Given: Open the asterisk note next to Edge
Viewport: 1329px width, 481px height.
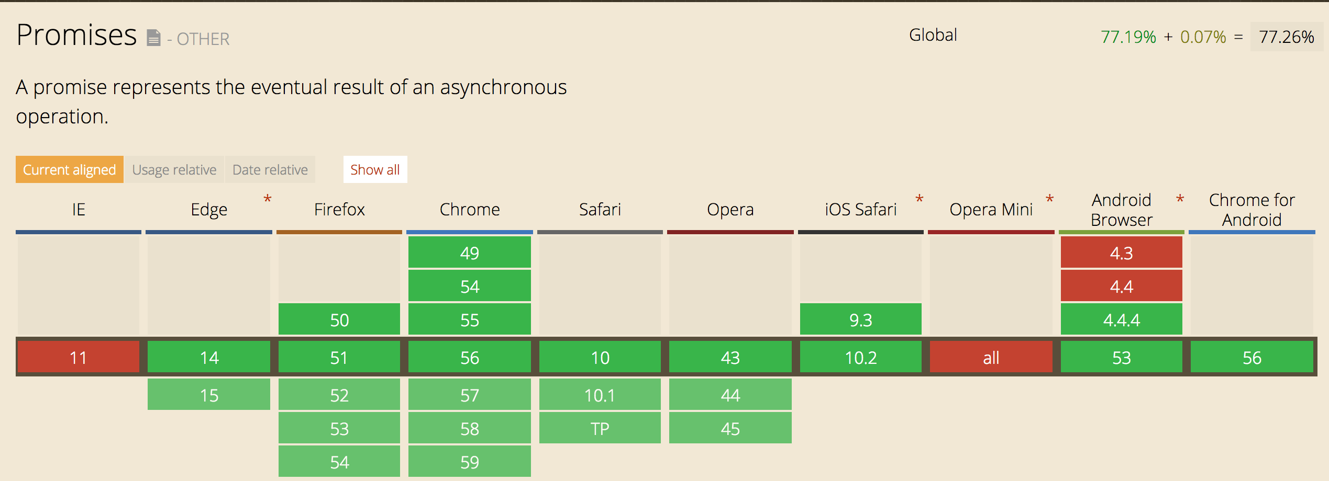Looking at the screenshot, I should tap(268, 200).
